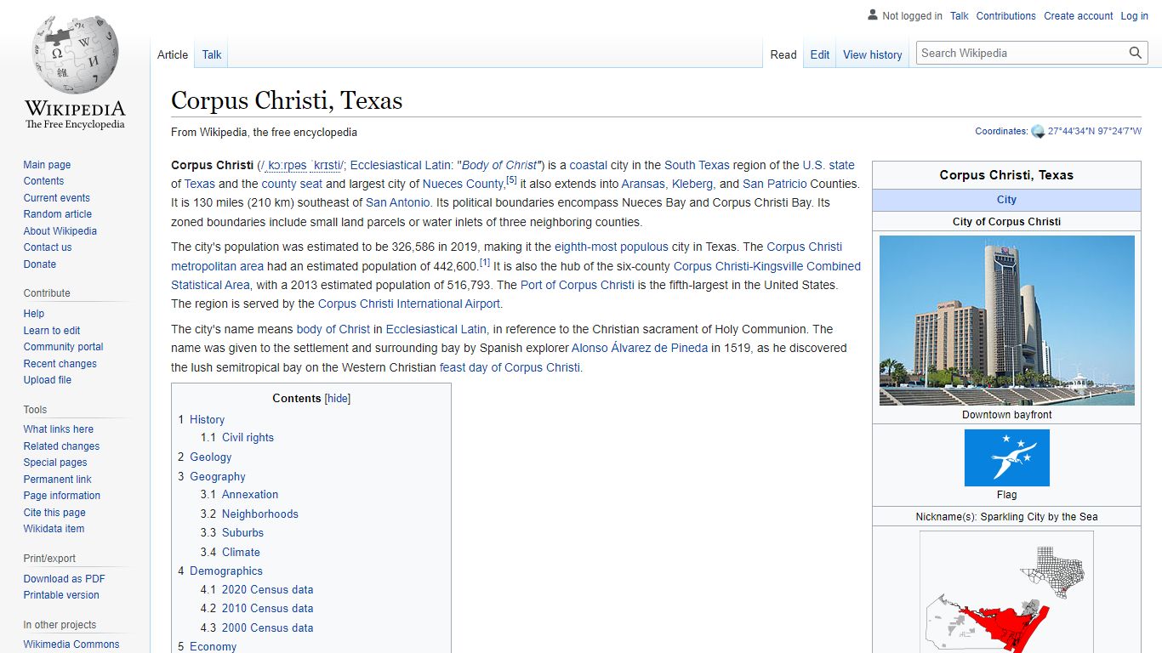Screen dimensions: 1162x653
Task: Click Create account
Action: point(1079,16)
